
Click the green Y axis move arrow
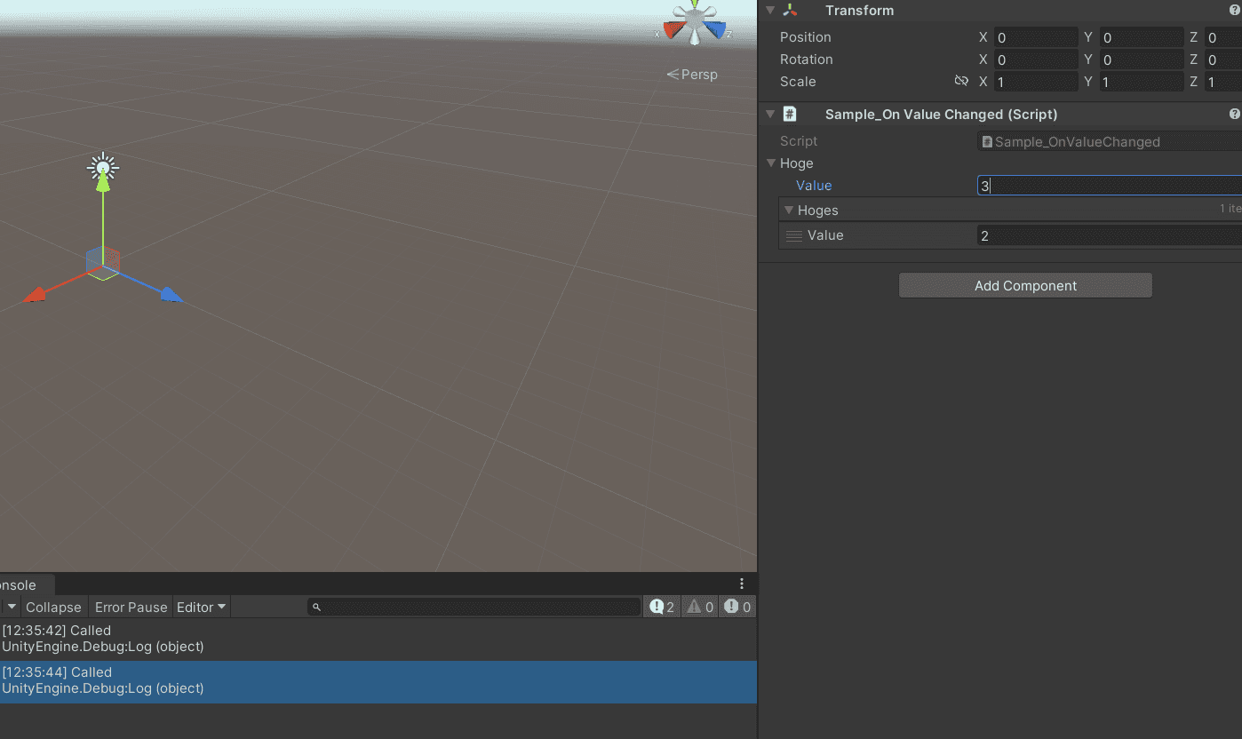[x=103, y=182]
